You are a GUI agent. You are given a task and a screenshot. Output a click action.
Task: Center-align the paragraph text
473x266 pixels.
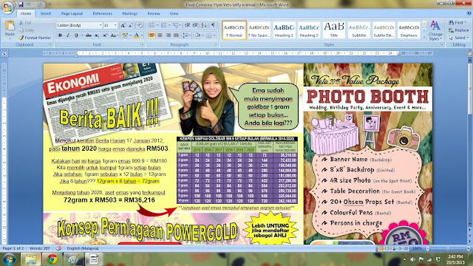160,35
